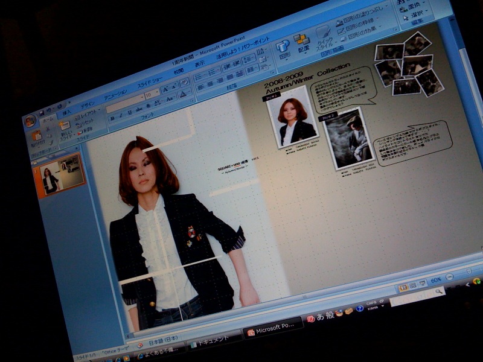The image size is (483, 362).
Task: Toggle Align Text Left
Action: 200,87
